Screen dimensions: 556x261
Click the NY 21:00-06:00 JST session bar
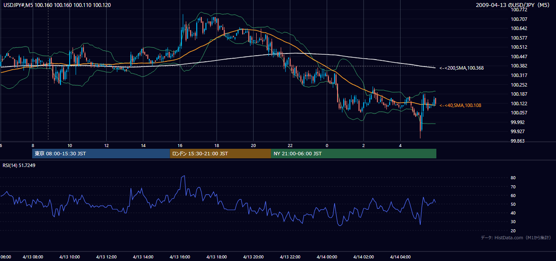click(354, 154)
